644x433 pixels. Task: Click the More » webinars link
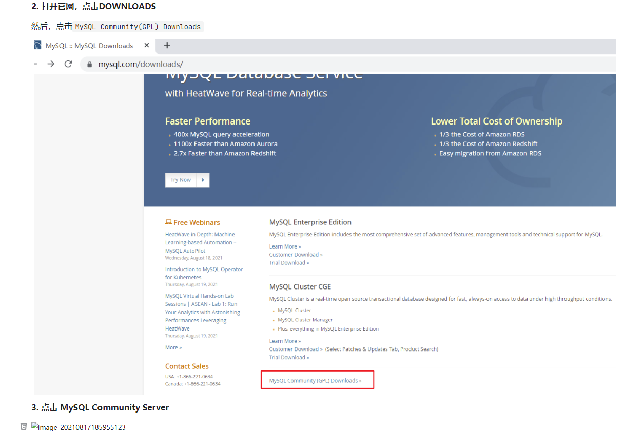point(173,347)
